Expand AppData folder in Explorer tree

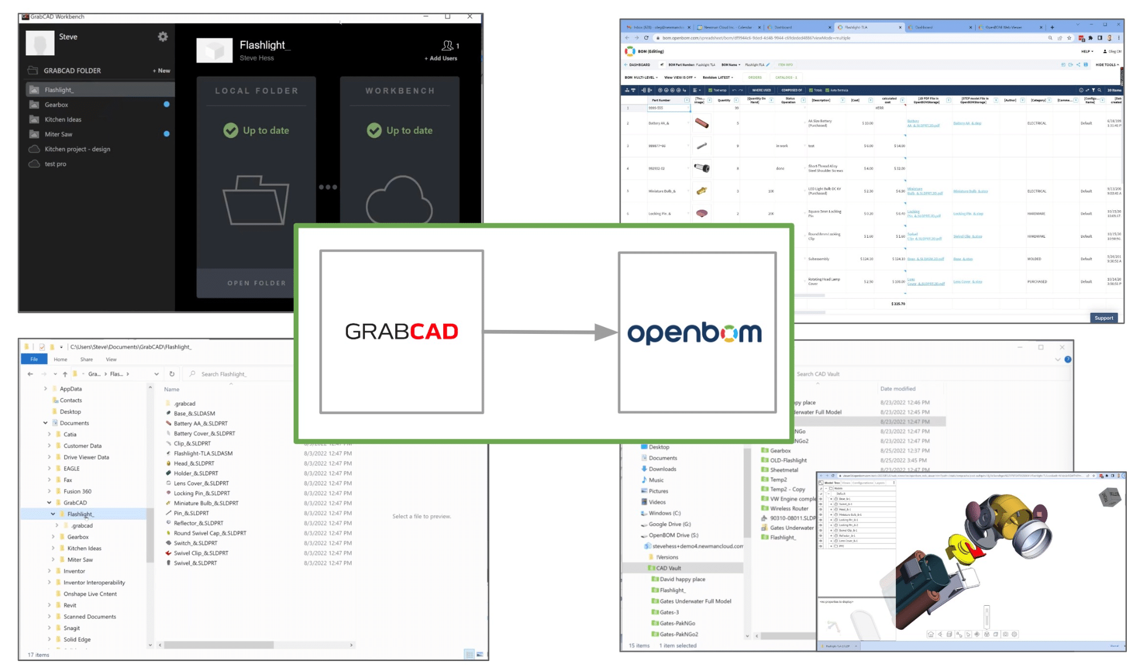pos(46,389)
